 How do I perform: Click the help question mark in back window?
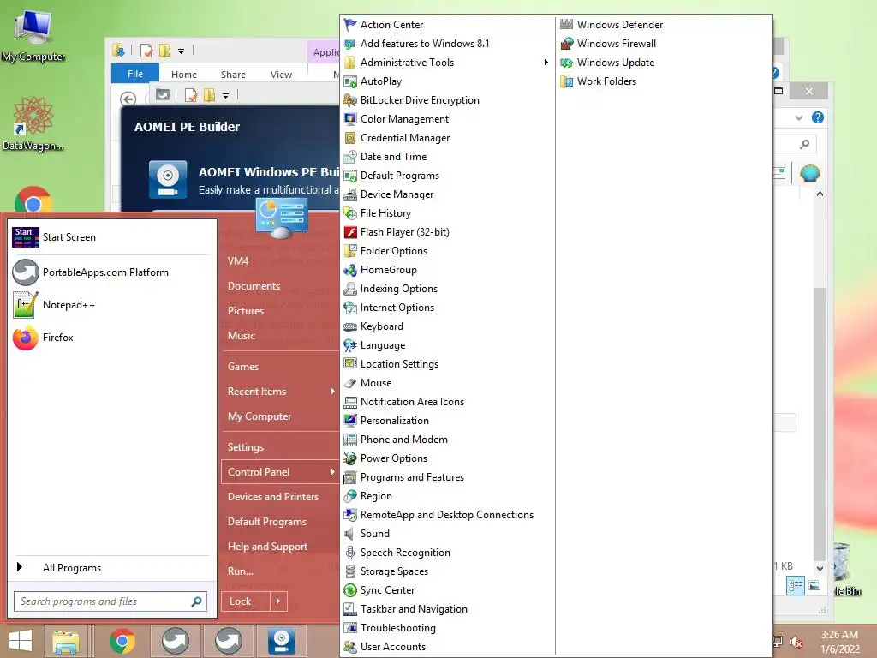pyautogui.click(x=818, y=117)
